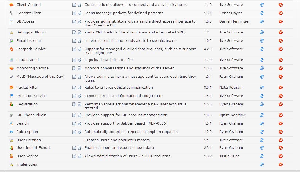Viewport: 300px width, 172px height.
Task: Click the Packet Filter version 3.0.1
Action: tap(208, 88)
